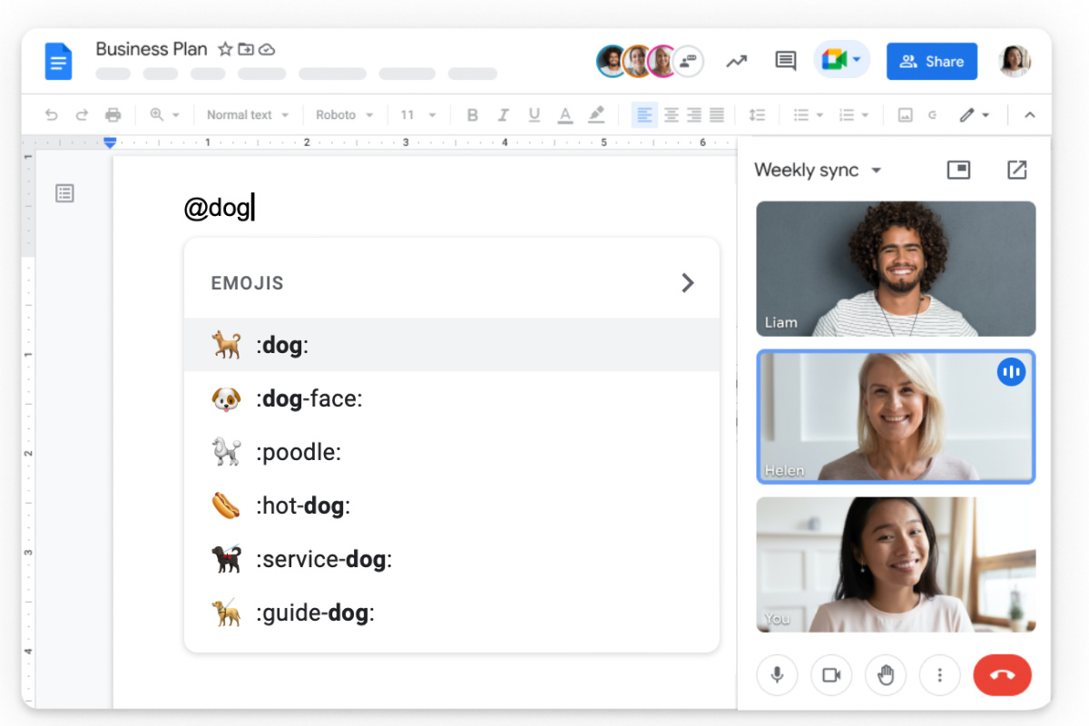
Task: Select the :dog: emoji suggestion
Action: click(x=452, y=345)
